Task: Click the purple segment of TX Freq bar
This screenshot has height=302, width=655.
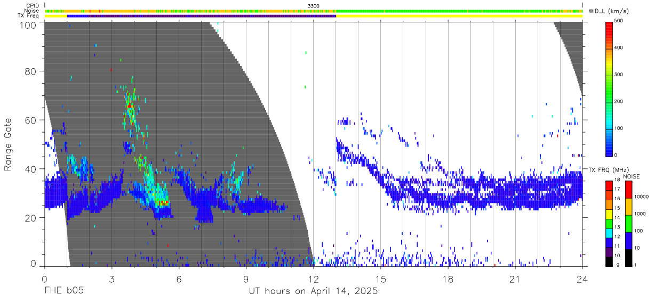Action: coord(213,15)
